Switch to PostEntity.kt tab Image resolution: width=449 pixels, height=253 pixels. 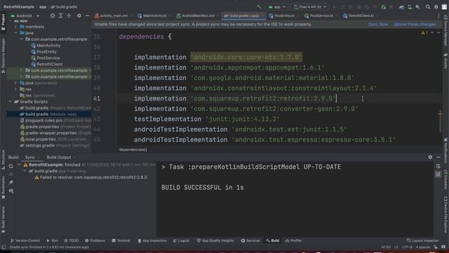tap(281, 15)
